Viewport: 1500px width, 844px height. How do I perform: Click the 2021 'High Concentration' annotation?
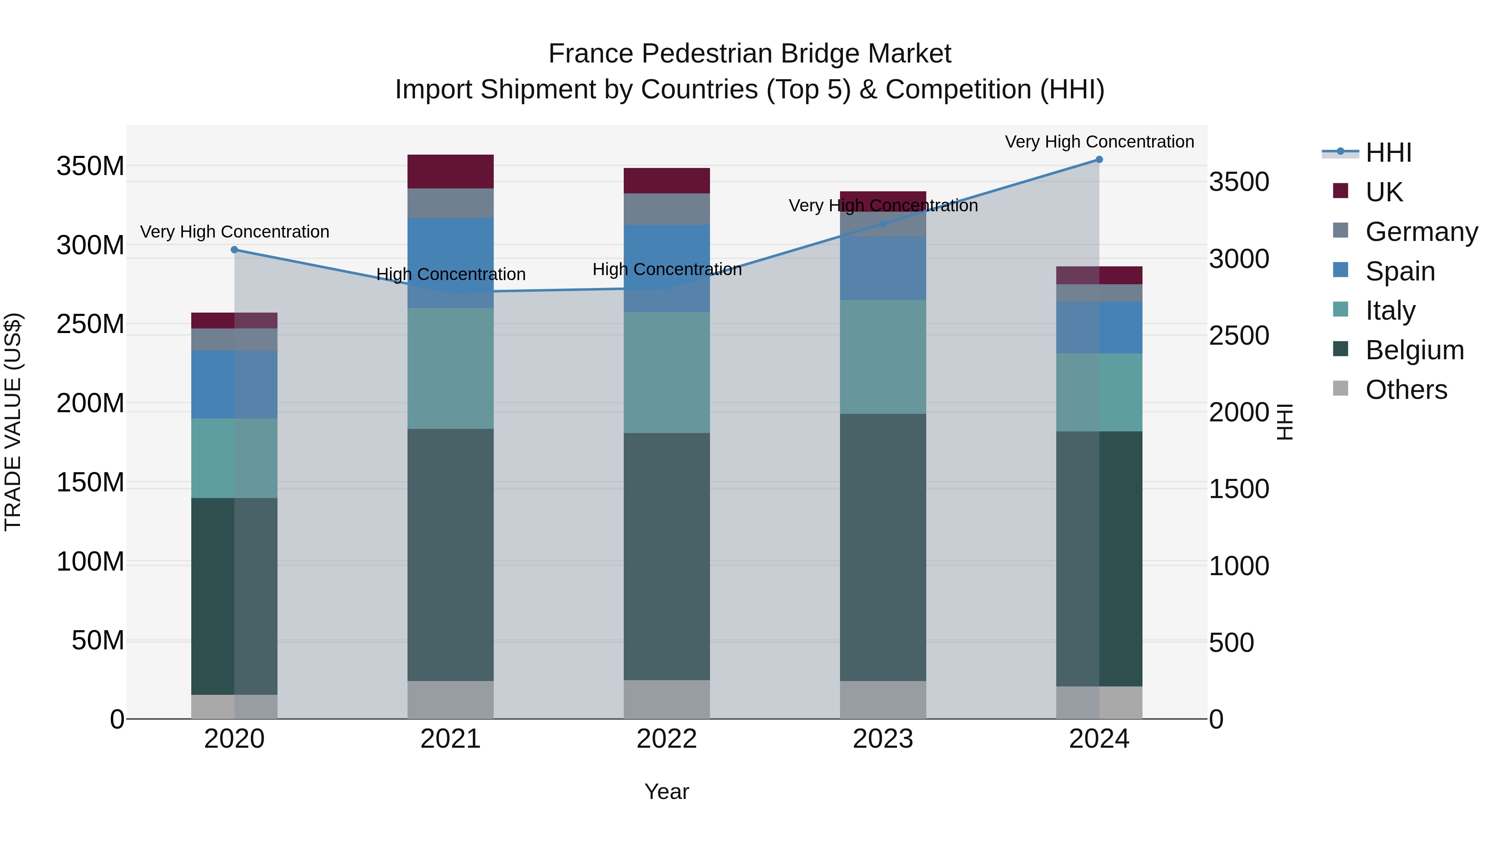coord(451,274)
